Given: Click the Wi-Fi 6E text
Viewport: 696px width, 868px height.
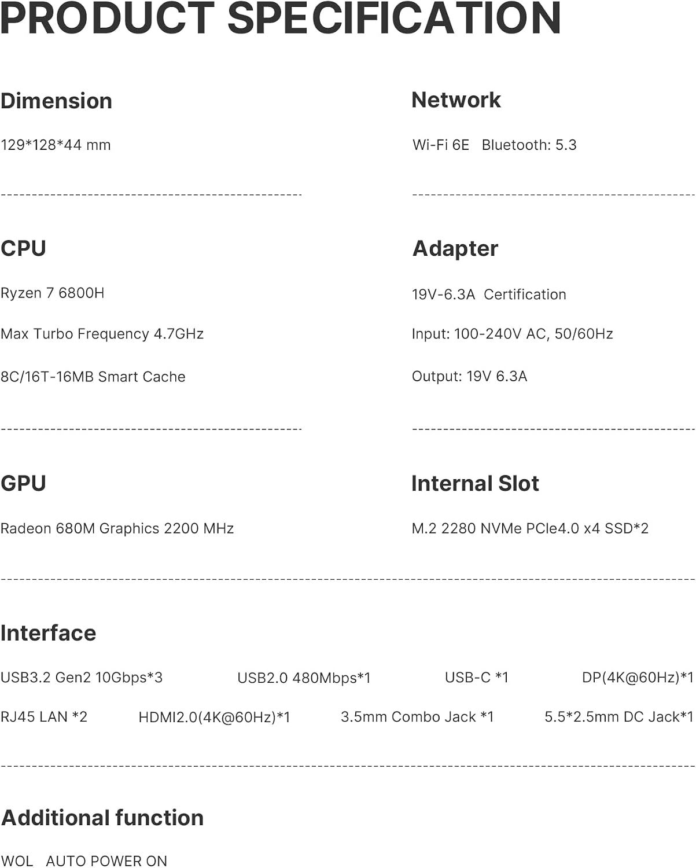Looking at the screenshot, I should [x=441, y=145].
